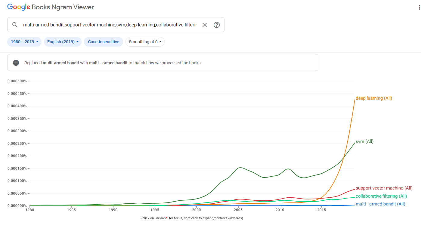Click the info icon in the notice

pyautogui.click(x=16, y=63)
